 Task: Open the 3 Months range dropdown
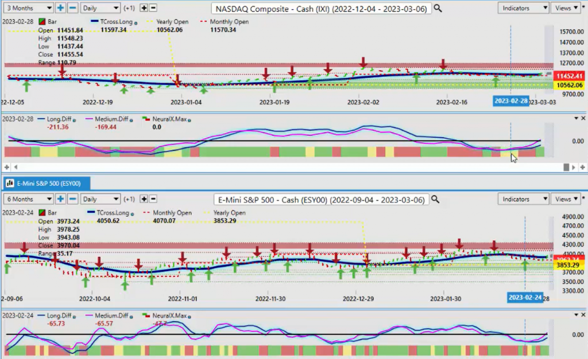click(28, 9)
